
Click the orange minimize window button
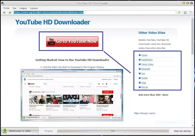(x=184, y=3)
